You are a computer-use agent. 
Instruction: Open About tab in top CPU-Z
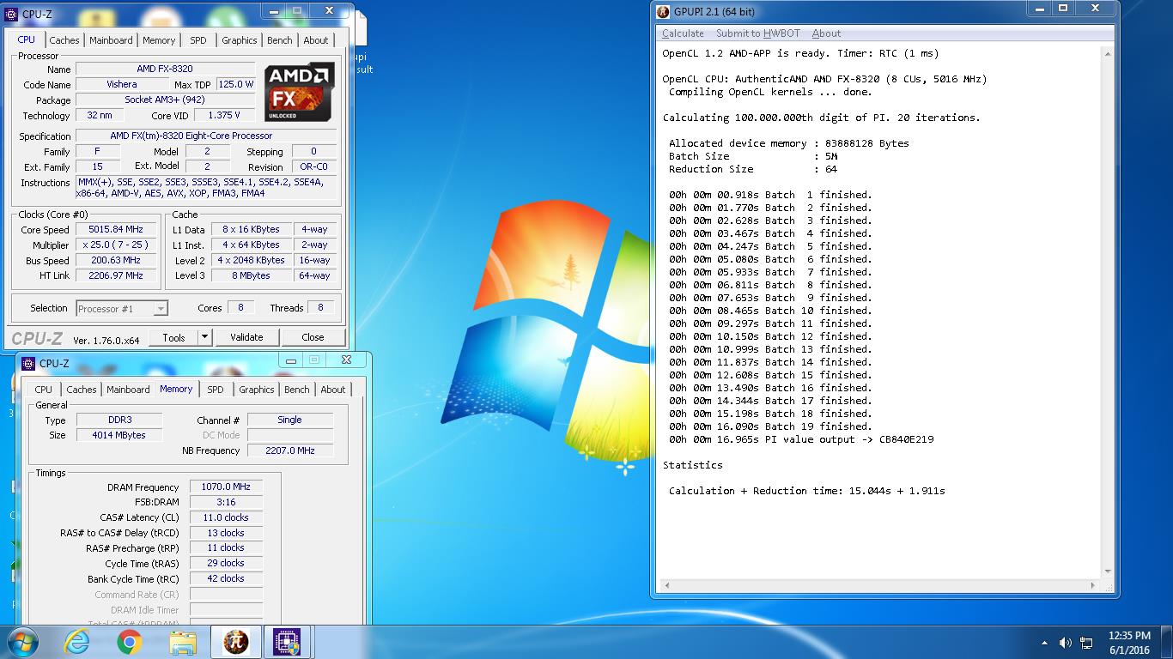coord(316,40)
